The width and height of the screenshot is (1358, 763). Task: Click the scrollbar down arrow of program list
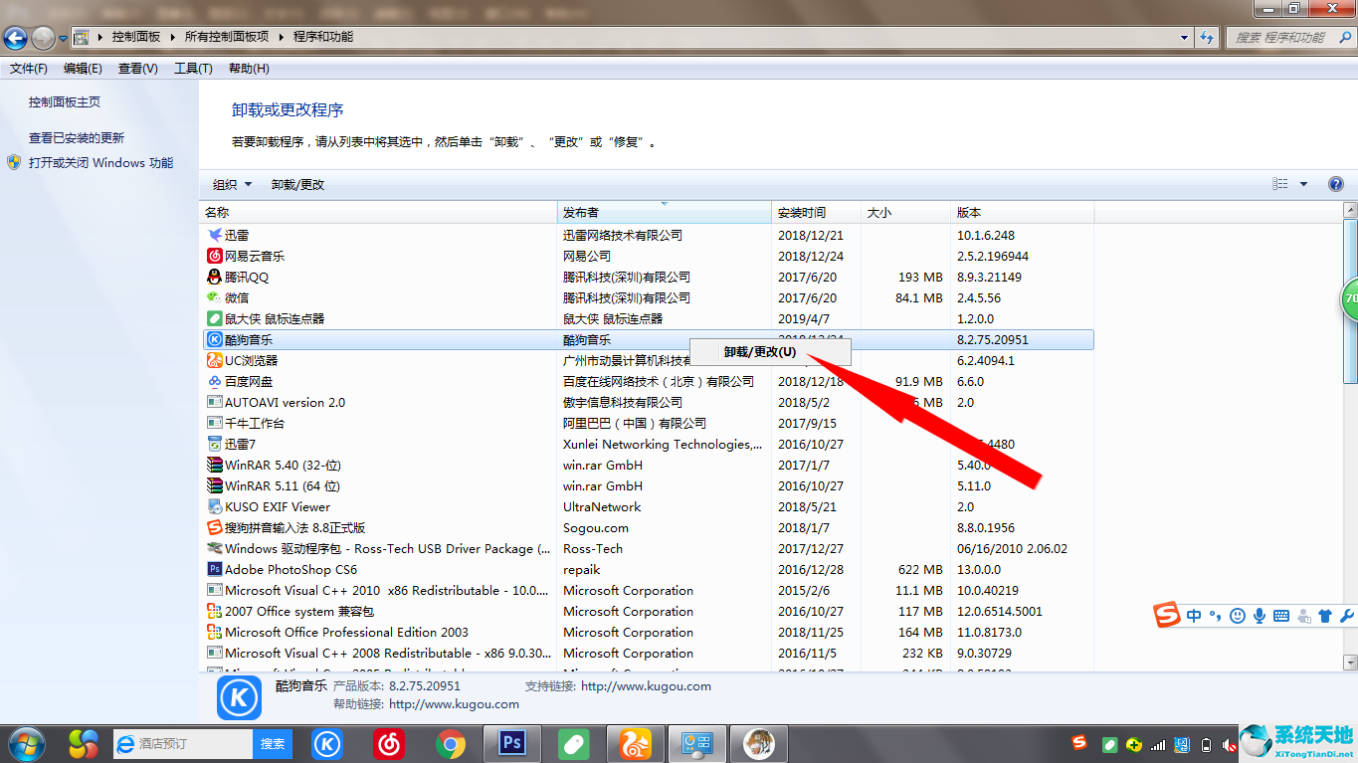1350,662
